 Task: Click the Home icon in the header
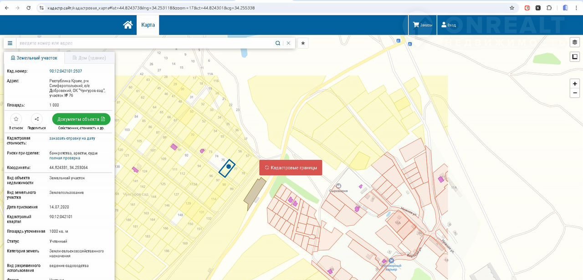[128, 25]
